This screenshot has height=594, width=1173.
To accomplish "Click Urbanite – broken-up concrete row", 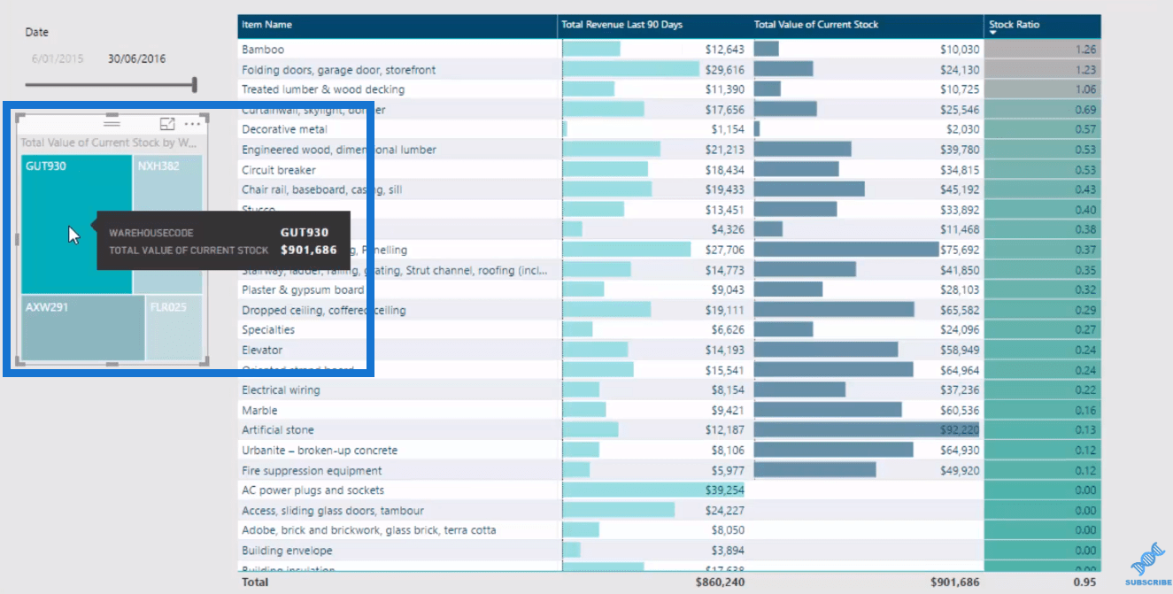I will coord(669,450).
